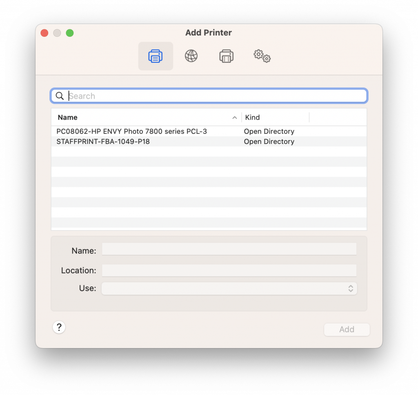Screen dimensions: 418x395
Task: Click the green zoom button
Action: [x=70, y=33]
